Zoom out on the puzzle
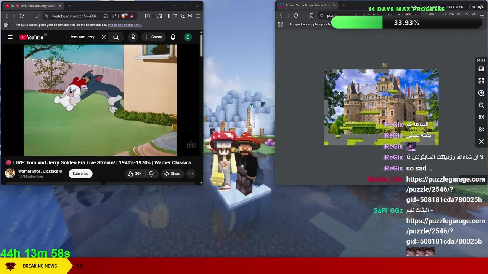Image resolution: width=488 pixels, height=274 pixels. tap(481, 105)
